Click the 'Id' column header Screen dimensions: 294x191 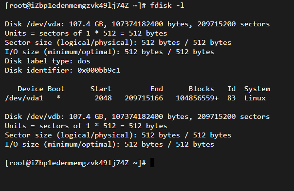point(232,89)
